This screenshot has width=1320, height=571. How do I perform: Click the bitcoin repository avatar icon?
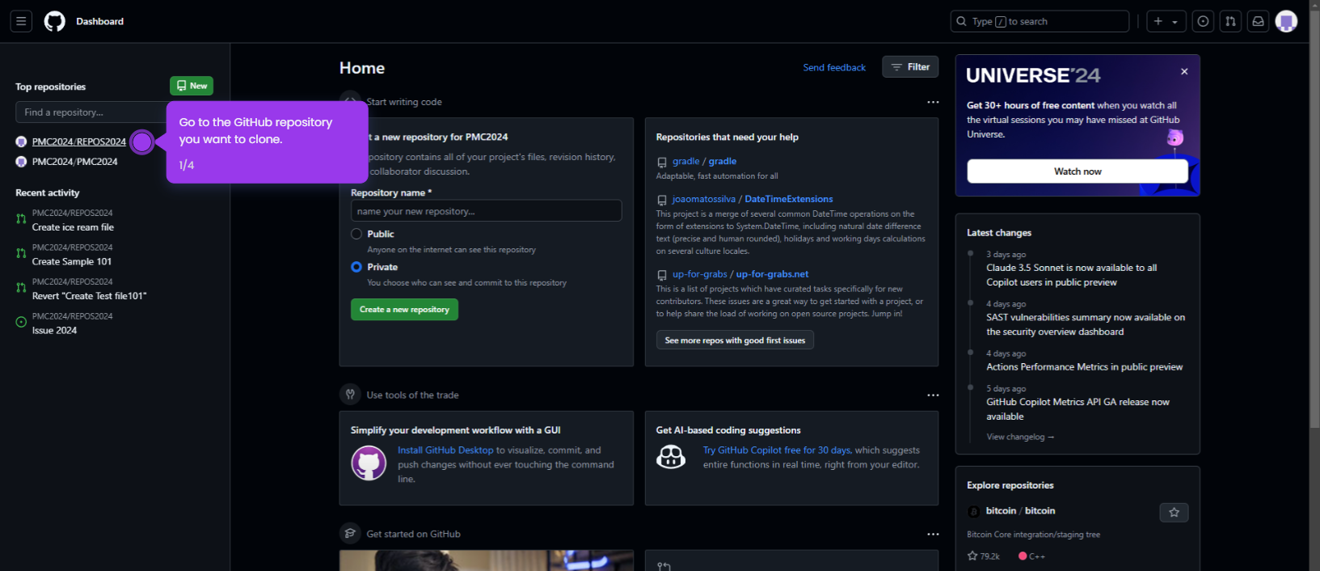(973, 511)
